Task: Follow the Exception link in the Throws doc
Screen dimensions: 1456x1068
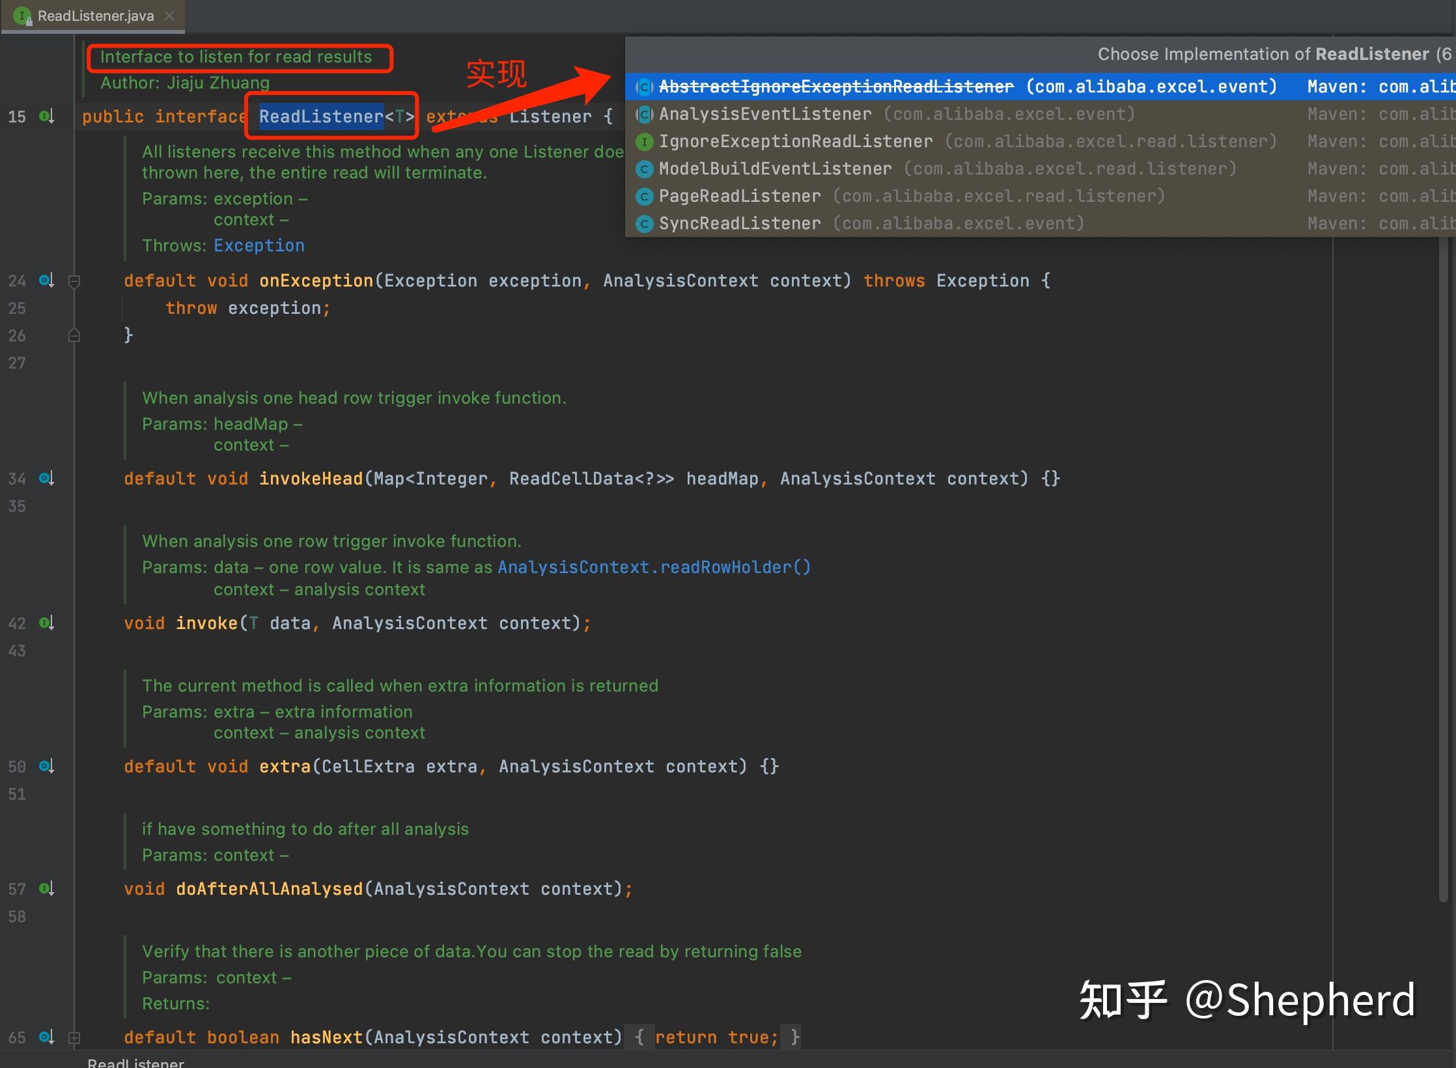Action: [x=259, y=246]
